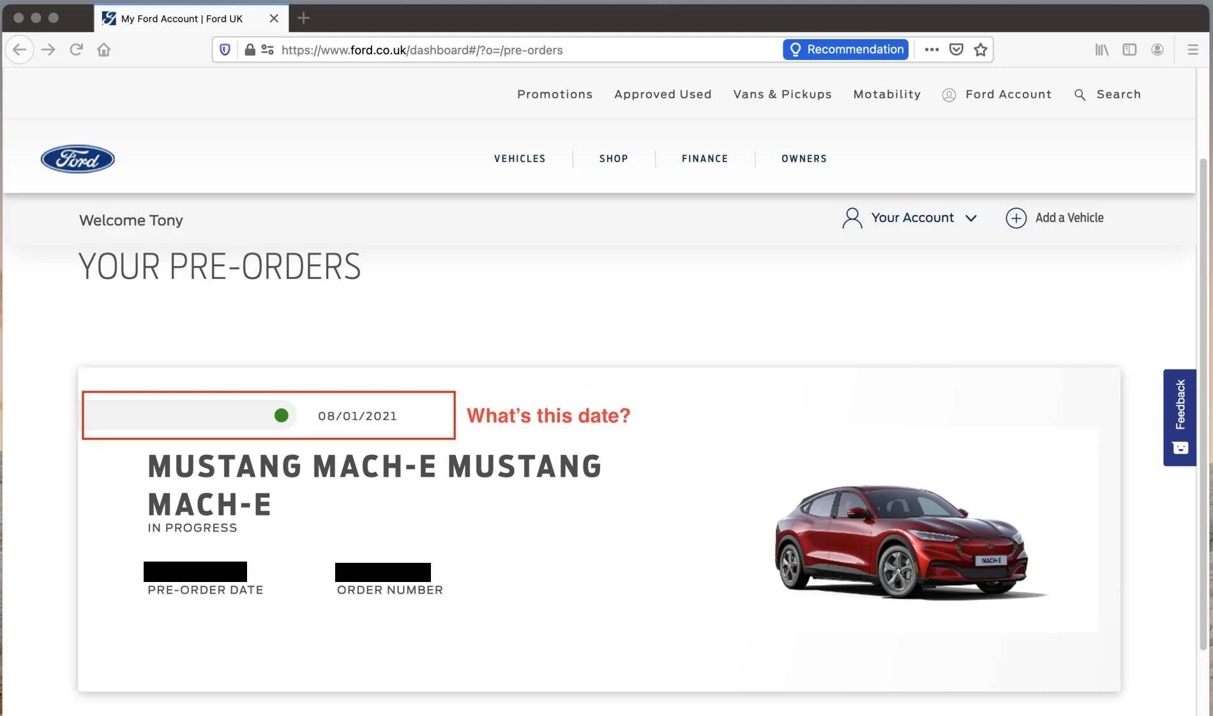Open the Promotions link
Viewport: 1213px width, 716px height.
(x=555, y=94)
